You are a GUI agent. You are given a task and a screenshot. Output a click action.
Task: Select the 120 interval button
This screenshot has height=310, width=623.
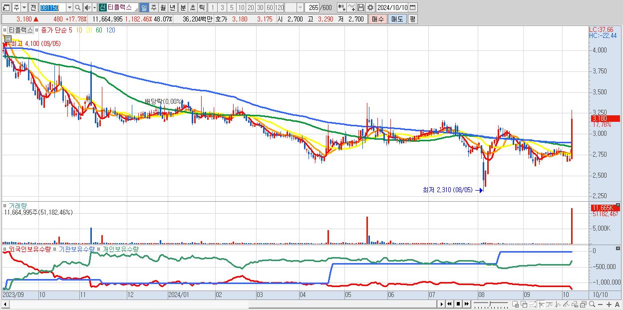[279, 7]
